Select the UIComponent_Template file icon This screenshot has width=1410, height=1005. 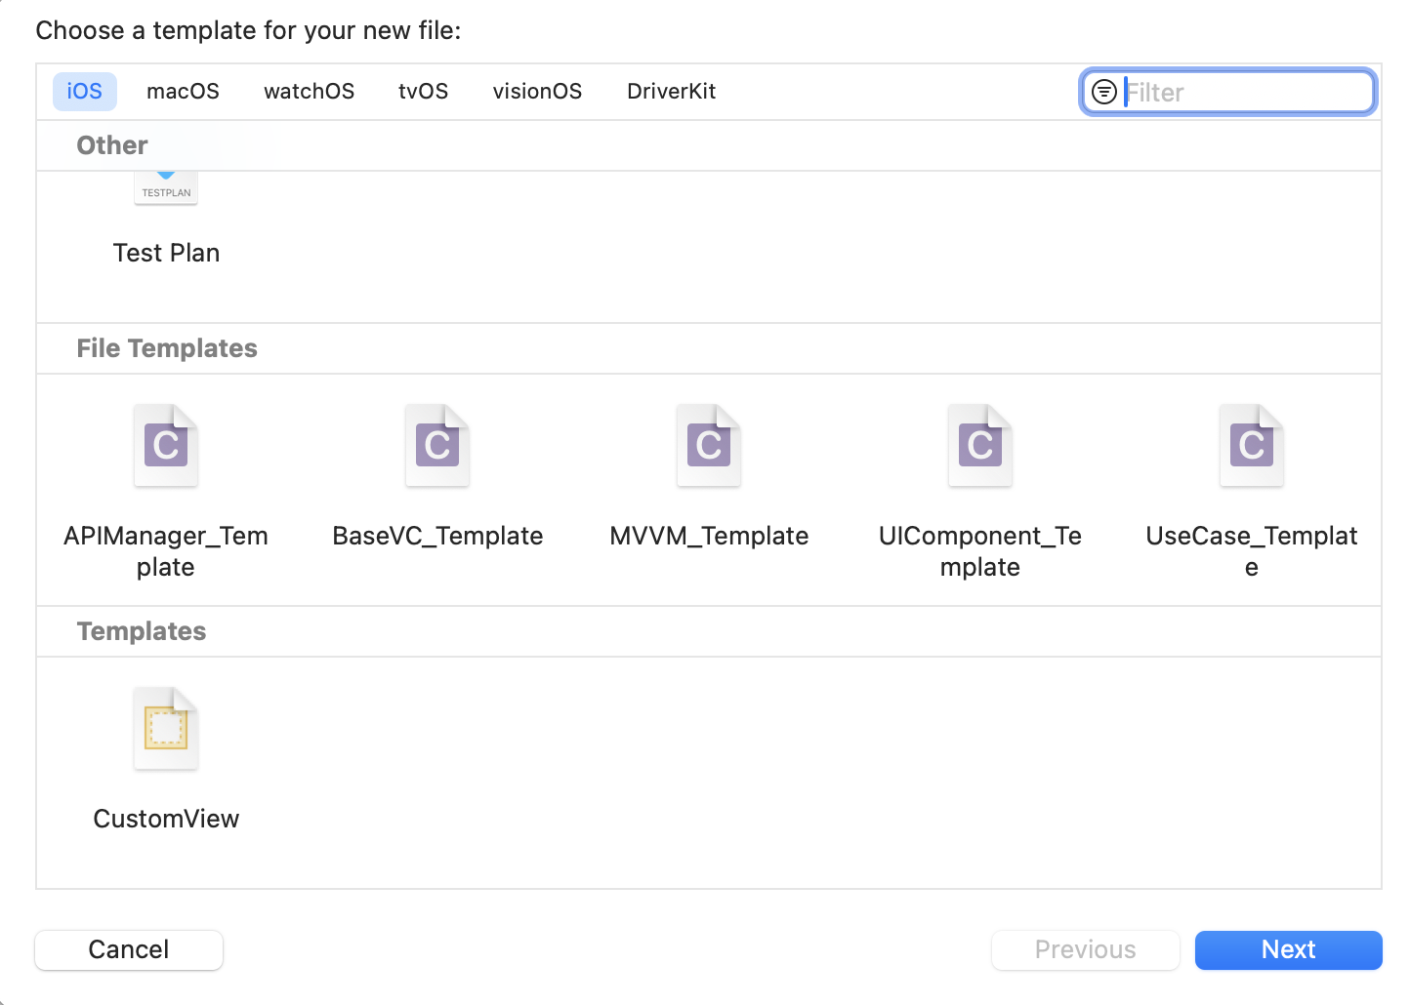(980, 445)
